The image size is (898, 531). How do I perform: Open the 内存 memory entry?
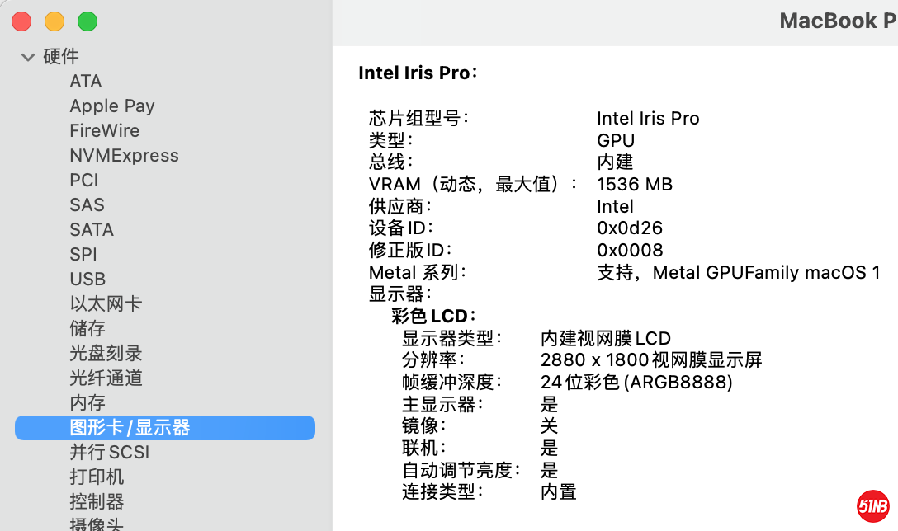(87, 403)
